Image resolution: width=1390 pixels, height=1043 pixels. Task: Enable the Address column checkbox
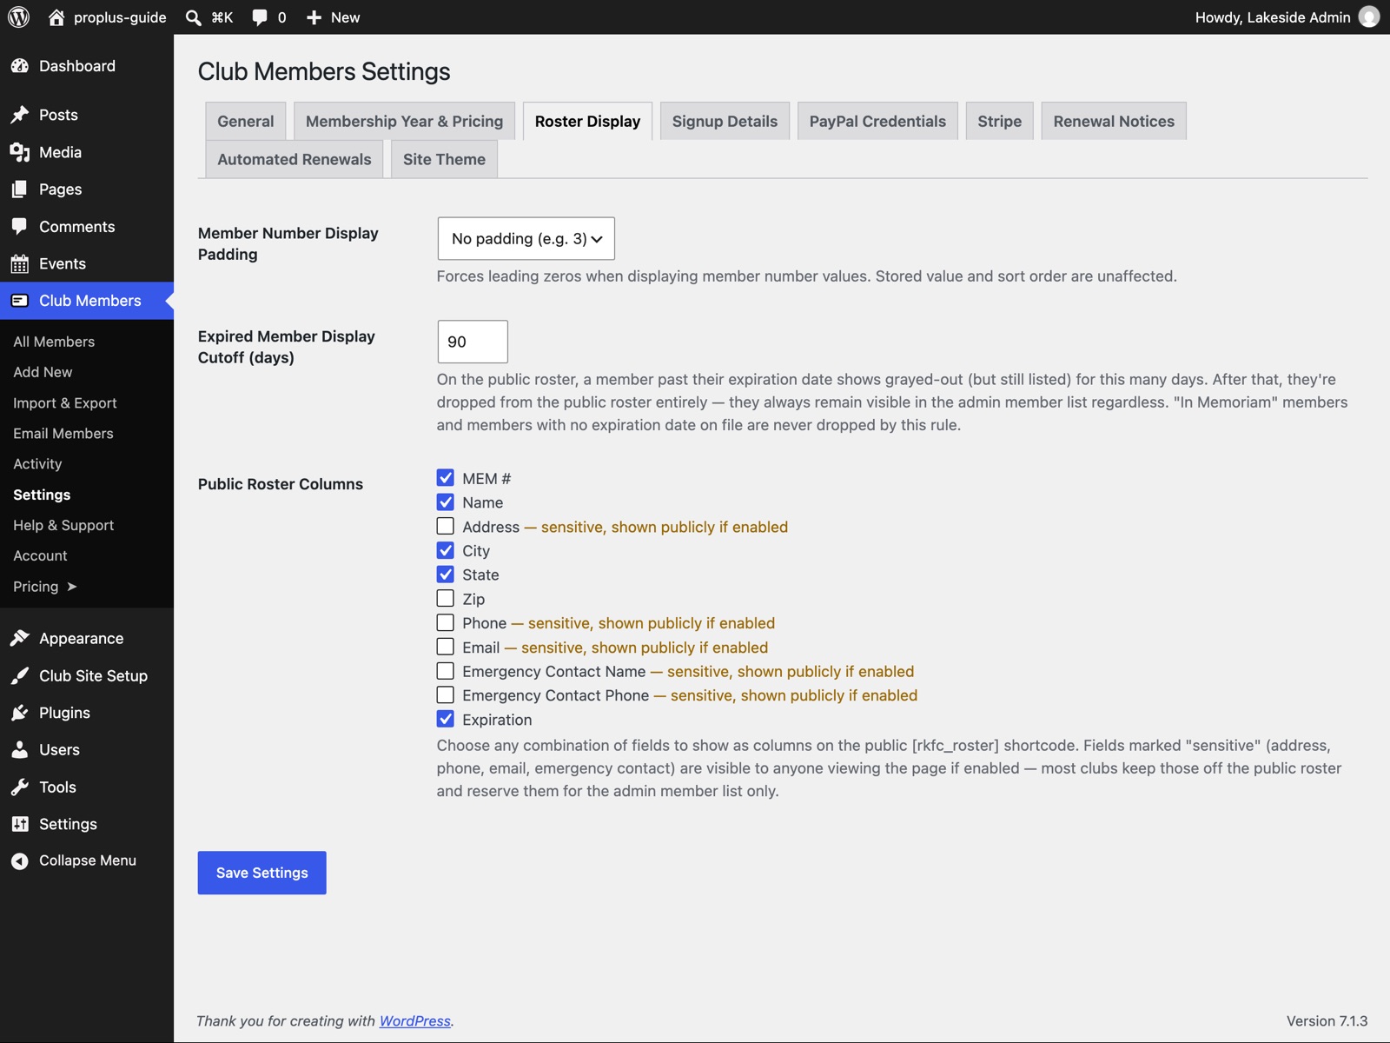[x=446, y=526]
